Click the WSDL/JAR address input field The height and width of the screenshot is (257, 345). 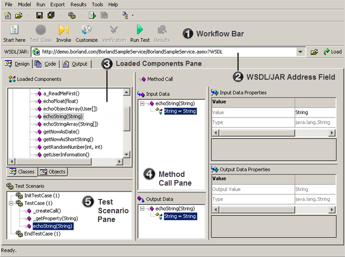166,52
